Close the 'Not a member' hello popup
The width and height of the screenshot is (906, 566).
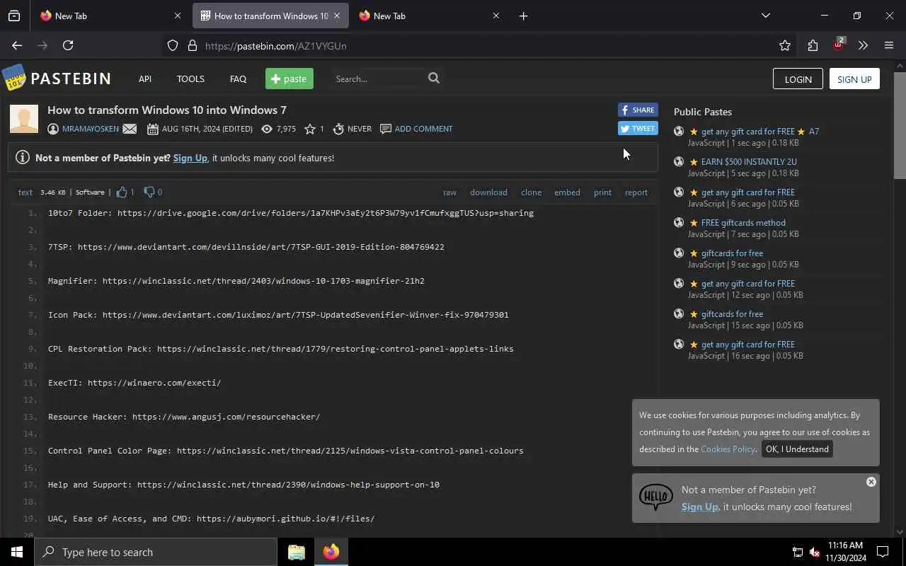click(x=871, y=482)
